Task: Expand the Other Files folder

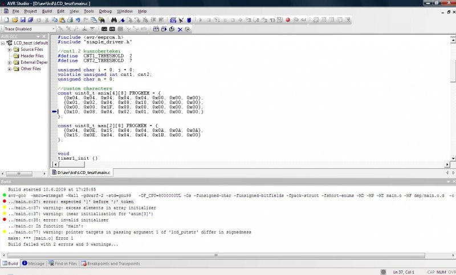Action: tap(9, 69)
